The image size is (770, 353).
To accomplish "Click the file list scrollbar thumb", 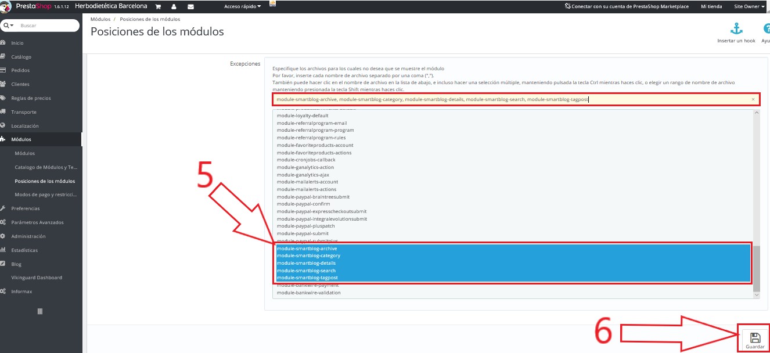I will [x=756, y=268].
